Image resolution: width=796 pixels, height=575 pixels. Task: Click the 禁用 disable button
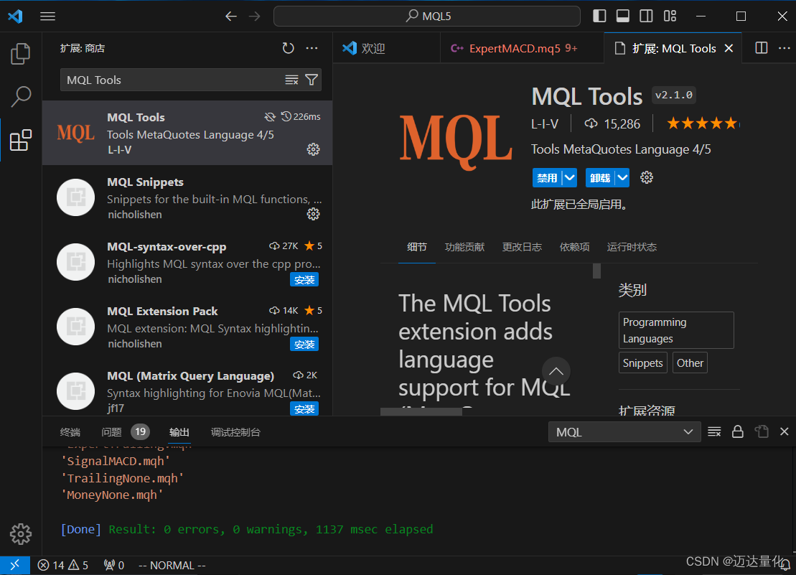pyautogui.click(x=547, y=177)
